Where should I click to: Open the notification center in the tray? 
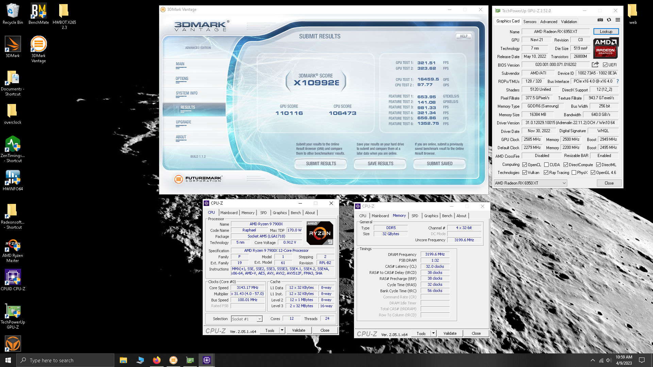pos(642,360)
